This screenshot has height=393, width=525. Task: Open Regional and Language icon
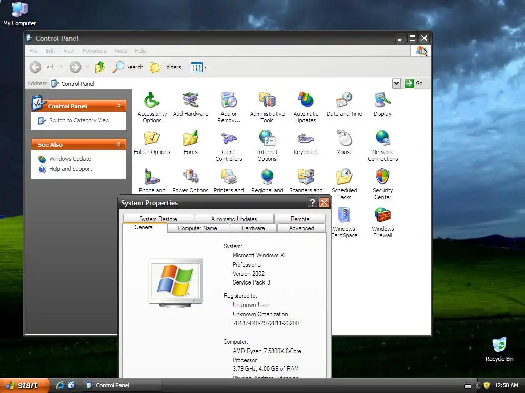tap(267, 181)
